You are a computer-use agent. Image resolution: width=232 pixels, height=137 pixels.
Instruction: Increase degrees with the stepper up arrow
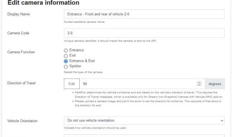pyautogui.click(x=199, y=83)
